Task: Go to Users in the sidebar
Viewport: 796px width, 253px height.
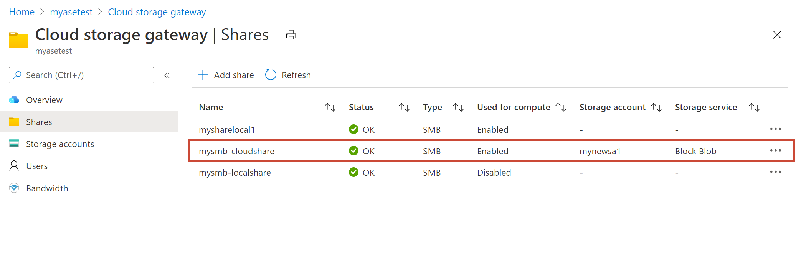Action: coord(37,166)
